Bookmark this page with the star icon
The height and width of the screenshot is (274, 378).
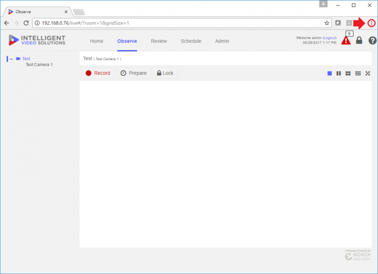pos(326,23)
